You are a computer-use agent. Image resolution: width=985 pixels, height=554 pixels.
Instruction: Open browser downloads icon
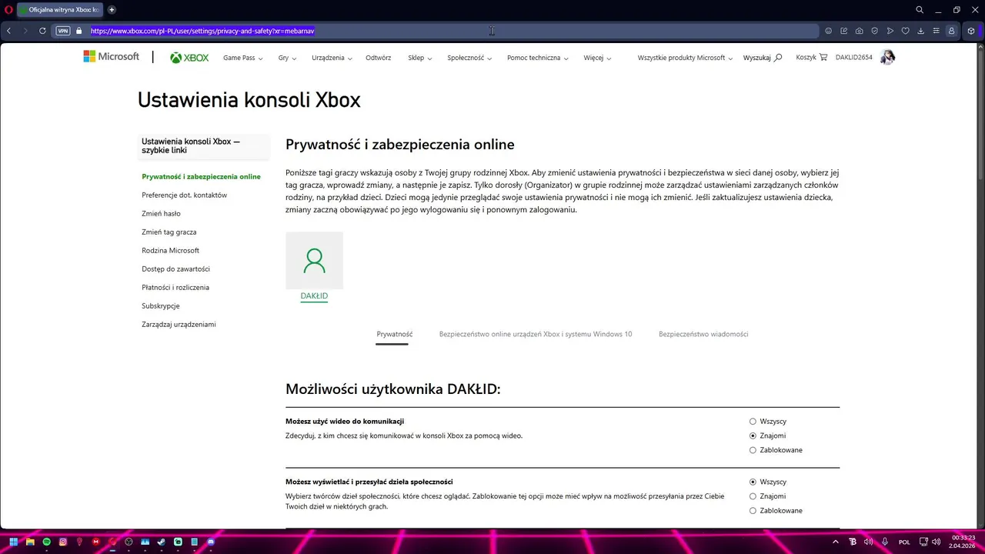920,31
